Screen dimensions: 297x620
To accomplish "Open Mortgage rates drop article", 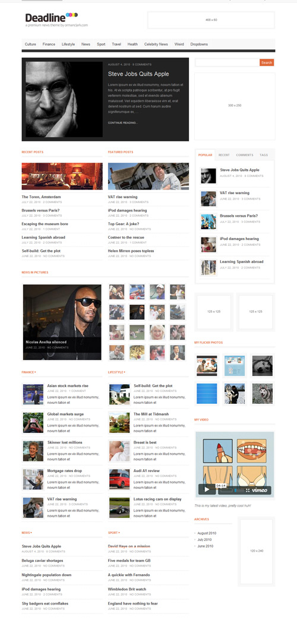I will tap(65, 471).
